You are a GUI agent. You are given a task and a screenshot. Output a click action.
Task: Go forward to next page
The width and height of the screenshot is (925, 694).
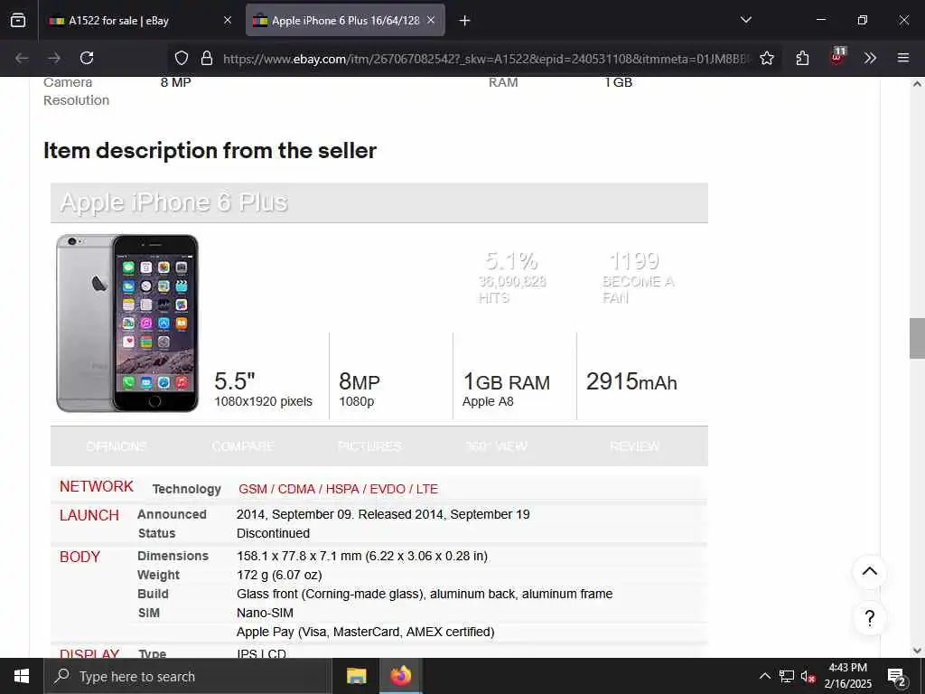point(54,58)
